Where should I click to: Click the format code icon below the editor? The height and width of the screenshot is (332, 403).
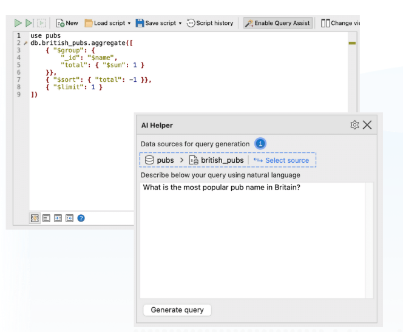point(46,218)
